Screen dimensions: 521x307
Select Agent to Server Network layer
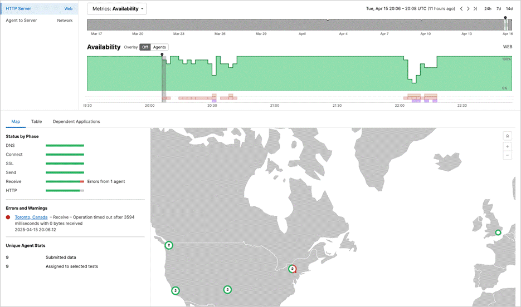tap(39, 21)
